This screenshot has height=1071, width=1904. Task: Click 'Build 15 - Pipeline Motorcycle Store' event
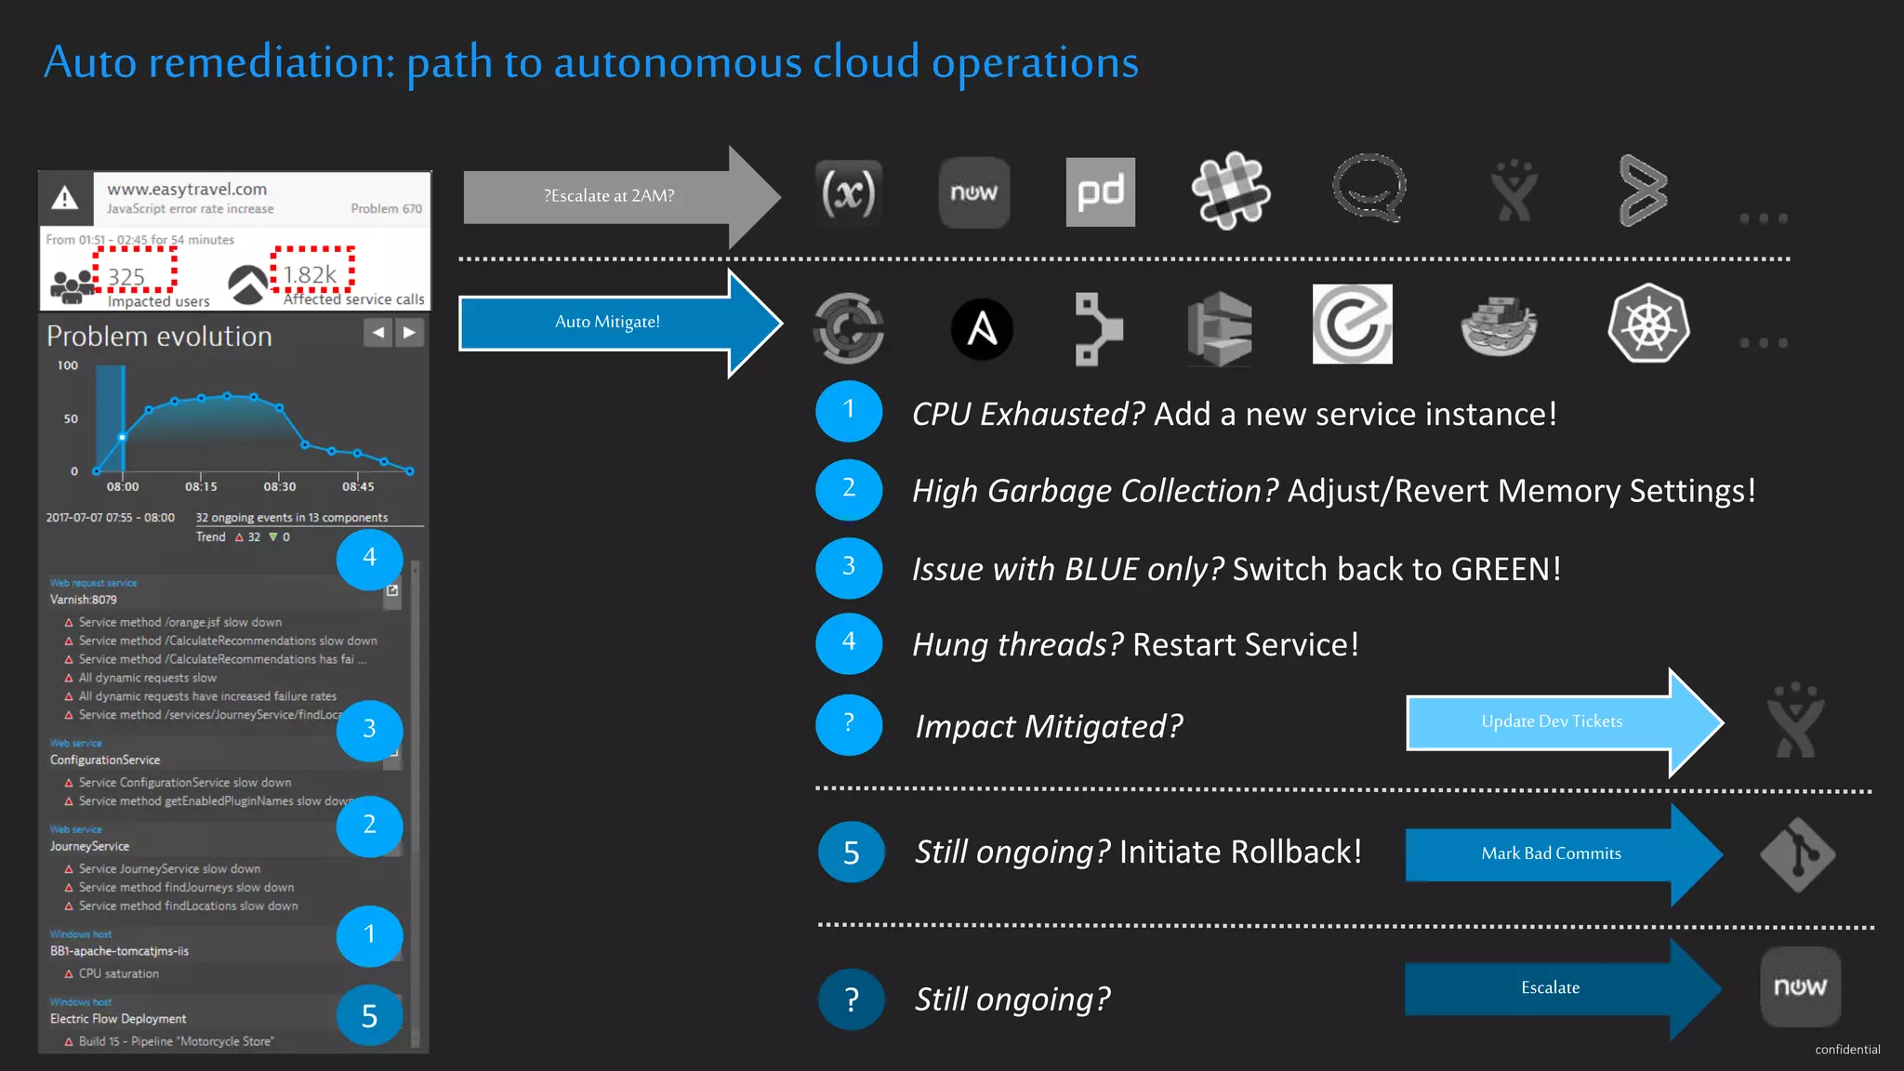tap(176, 1042)
